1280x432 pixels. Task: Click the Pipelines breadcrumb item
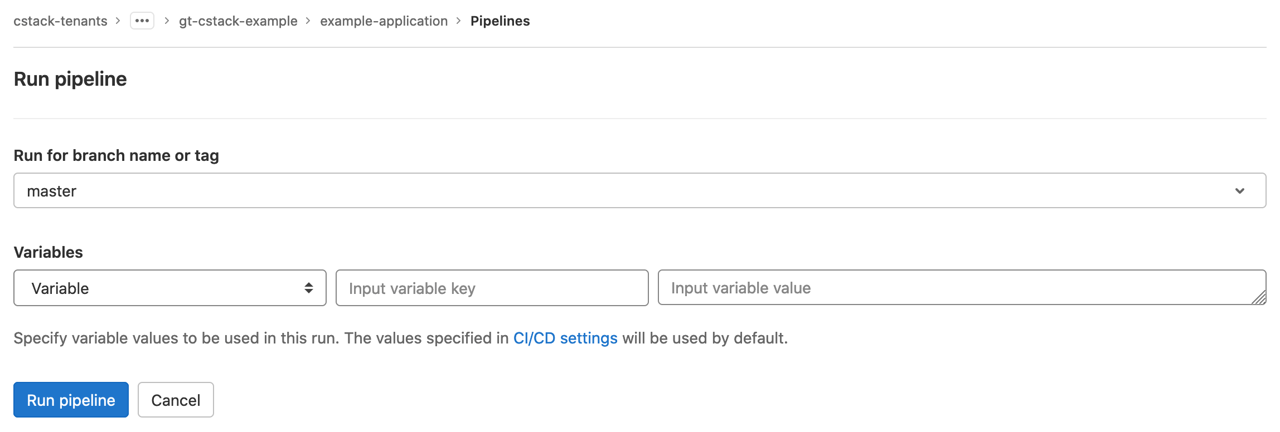pos(500,21)
